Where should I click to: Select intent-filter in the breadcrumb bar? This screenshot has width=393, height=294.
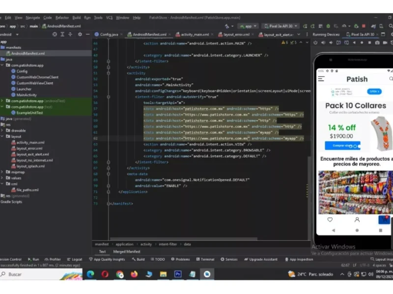[x=168, y=244]
